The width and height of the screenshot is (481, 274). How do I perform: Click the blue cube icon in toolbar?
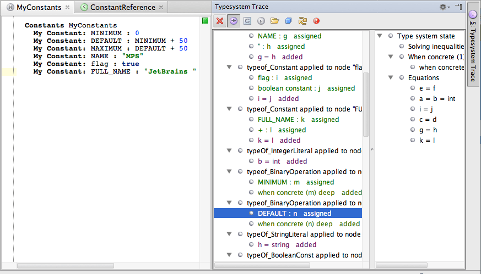pyautogui.click(x=288, y=21)
